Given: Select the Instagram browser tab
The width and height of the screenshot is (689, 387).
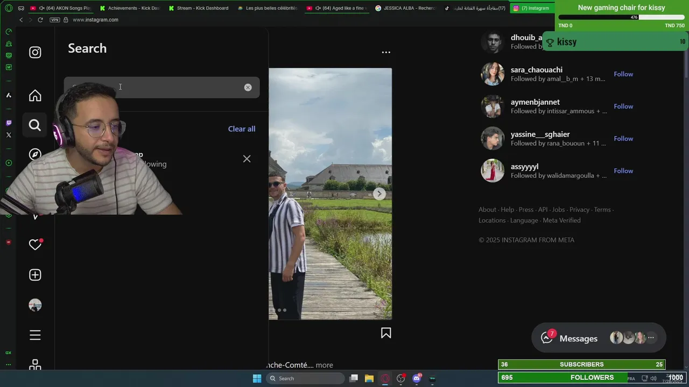Looking at the screenshot, I should pos(531,8).
